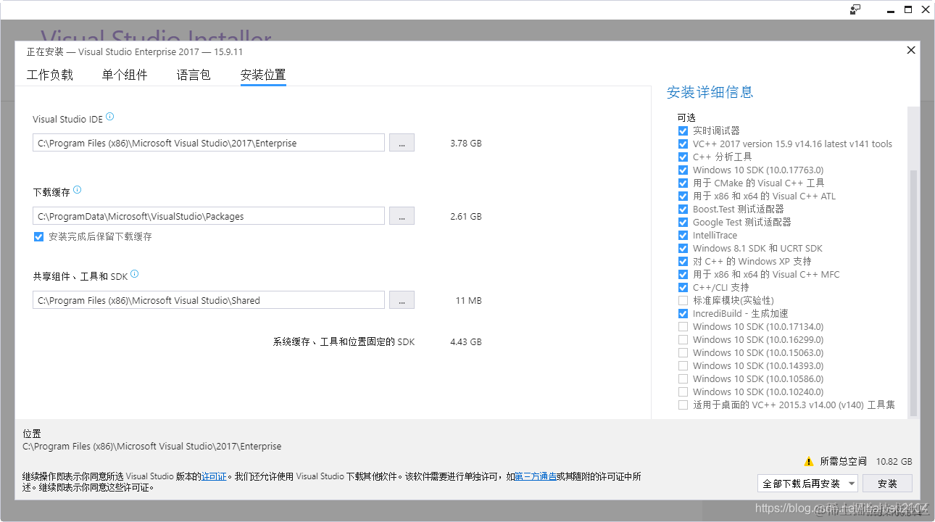This screenshot has width=935, height=522.
Task: Uncheck IncrediBuild - 生成加速
Action: pyautogui.click(x=683, y=313)
